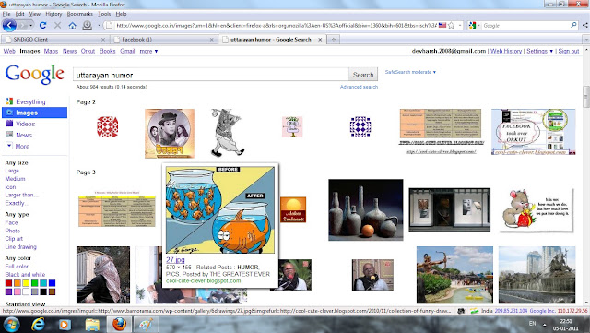
Task: Close the SPiDiGO Client tab
Action: click(x=103, y=39)
